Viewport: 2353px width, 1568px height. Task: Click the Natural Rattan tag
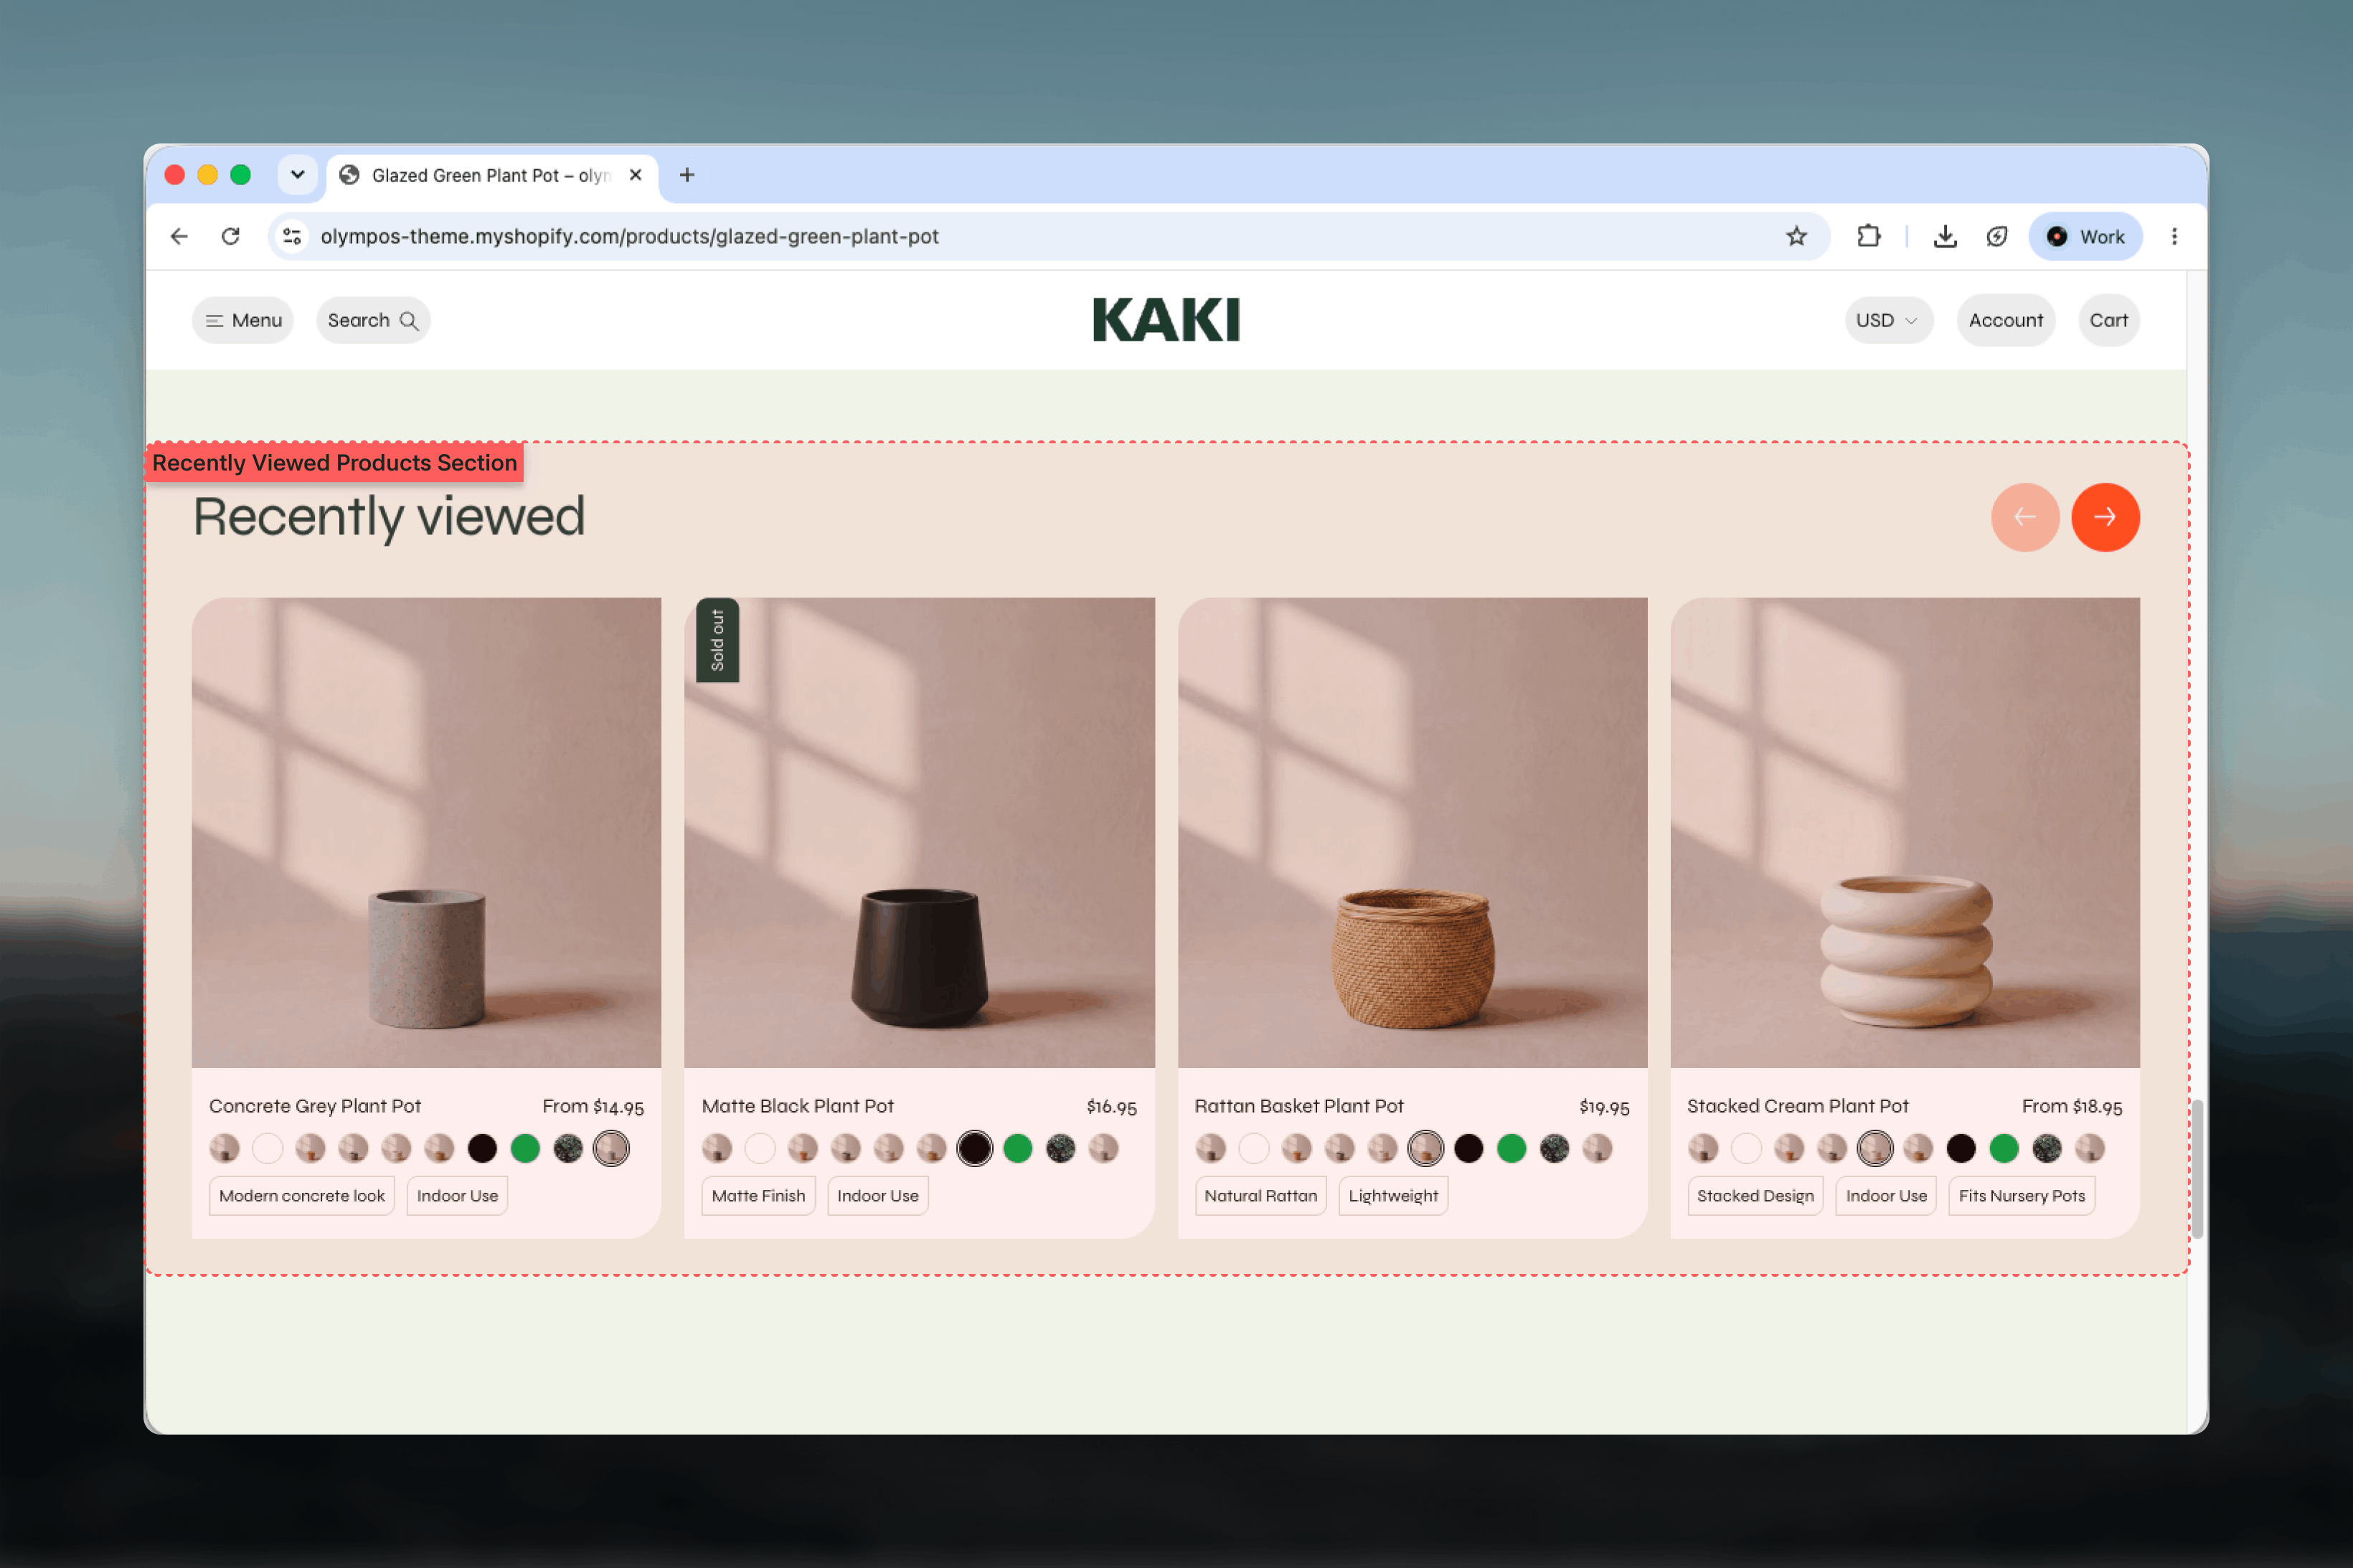click(x=1260, y=1196)
